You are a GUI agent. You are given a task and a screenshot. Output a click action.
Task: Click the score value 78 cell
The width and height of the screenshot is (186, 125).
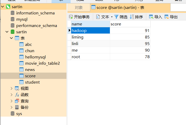(130, 57)
